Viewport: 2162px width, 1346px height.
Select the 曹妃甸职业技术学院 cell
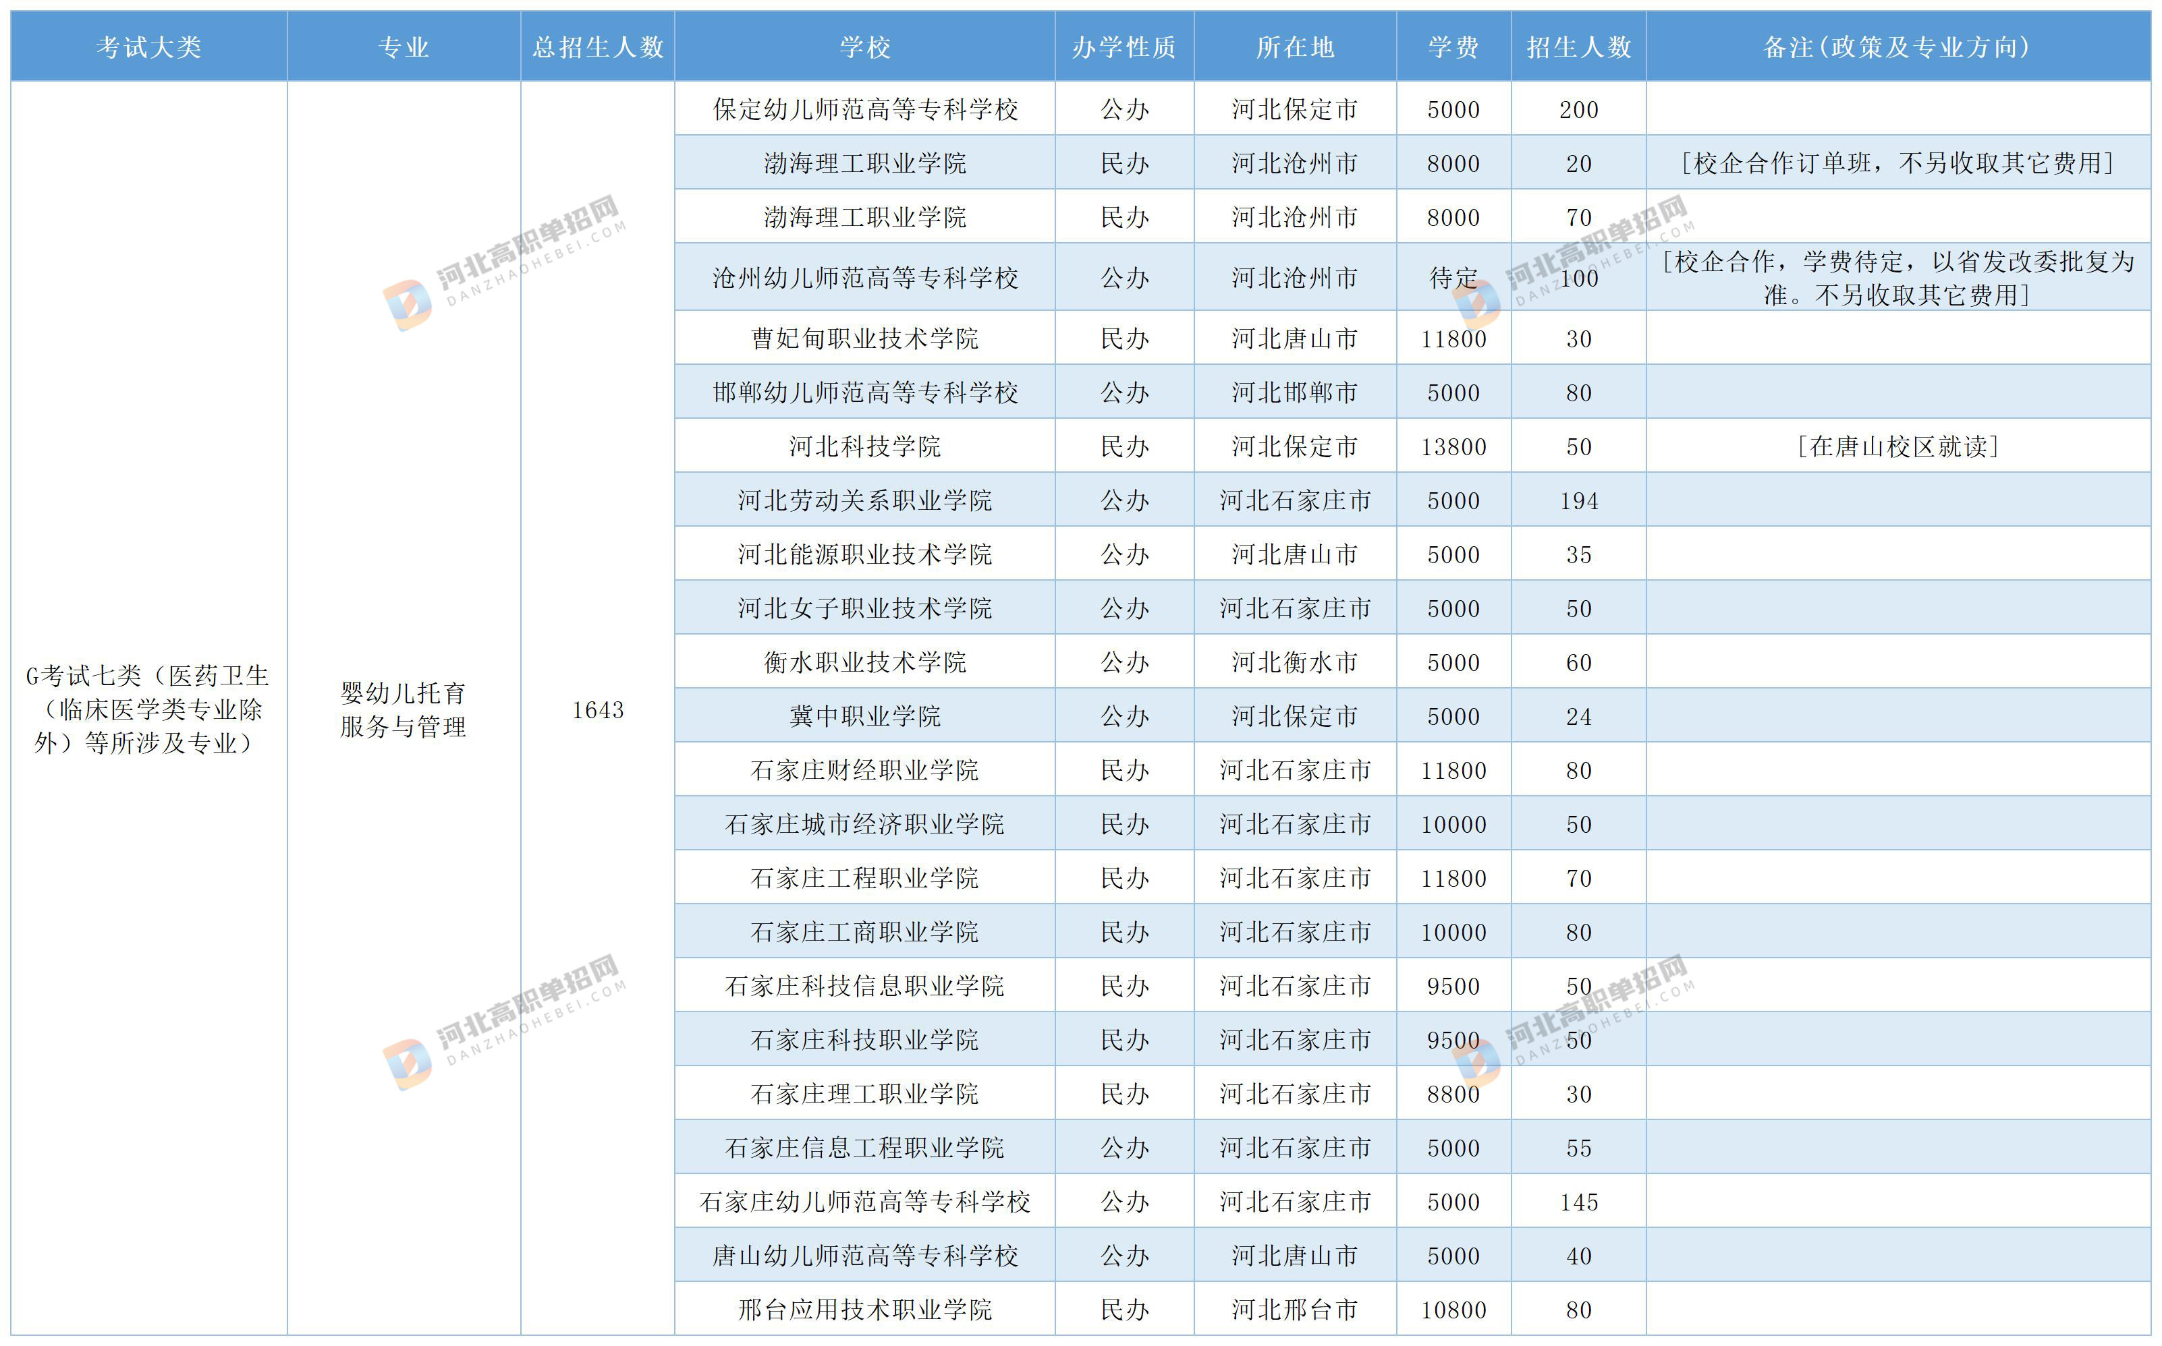[865, 337]
